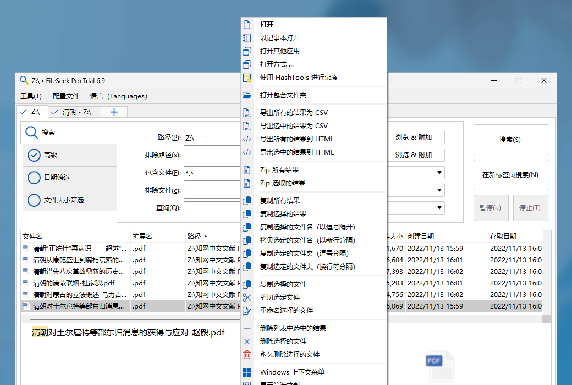Click the magnifier icon next to 搜索
Screen dimensions: 572x385
point(32,133)
